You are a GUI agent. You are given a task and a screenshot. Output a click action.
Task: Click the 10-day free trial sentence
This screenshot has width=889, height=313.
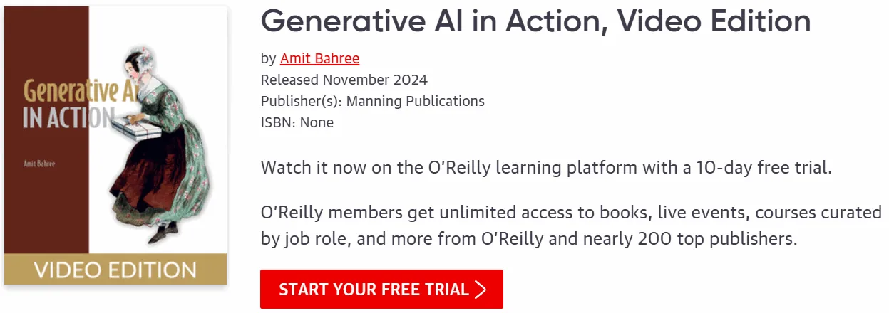pos(547,169)
